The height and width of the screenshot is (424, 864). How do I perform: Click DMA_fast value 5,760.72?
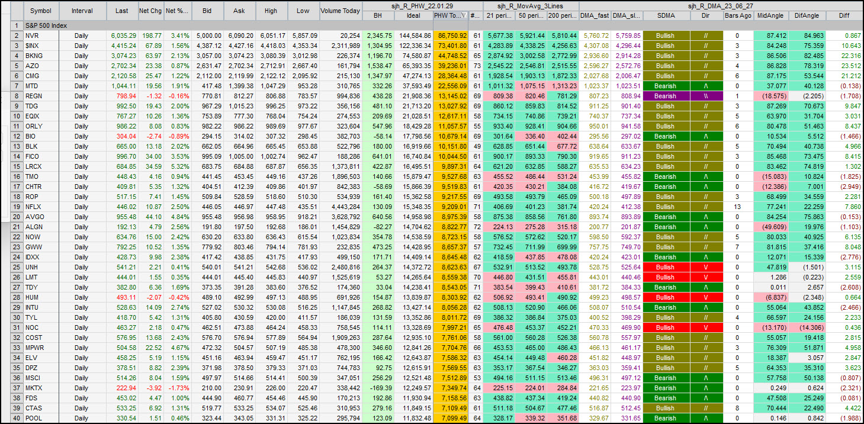596,36
